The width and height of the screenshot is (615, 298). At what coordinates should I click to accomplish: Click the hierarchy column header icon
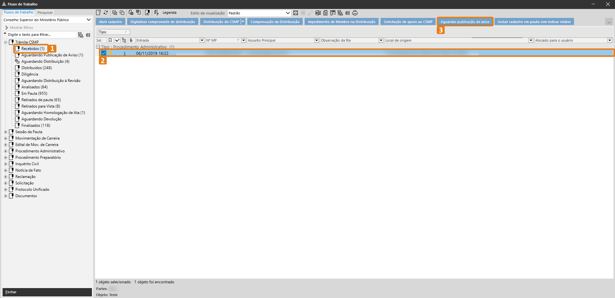tap(124, 40)
